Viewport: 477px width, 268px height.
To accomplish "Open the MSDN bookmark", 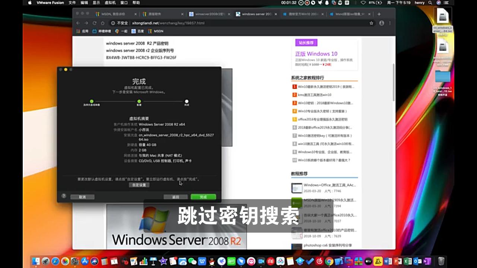I will [x=156, y=31].
